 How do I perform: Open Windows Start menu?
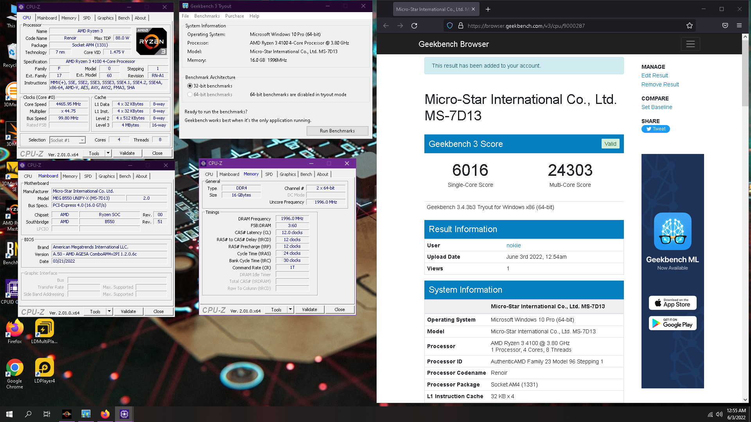tap(9, 414)
